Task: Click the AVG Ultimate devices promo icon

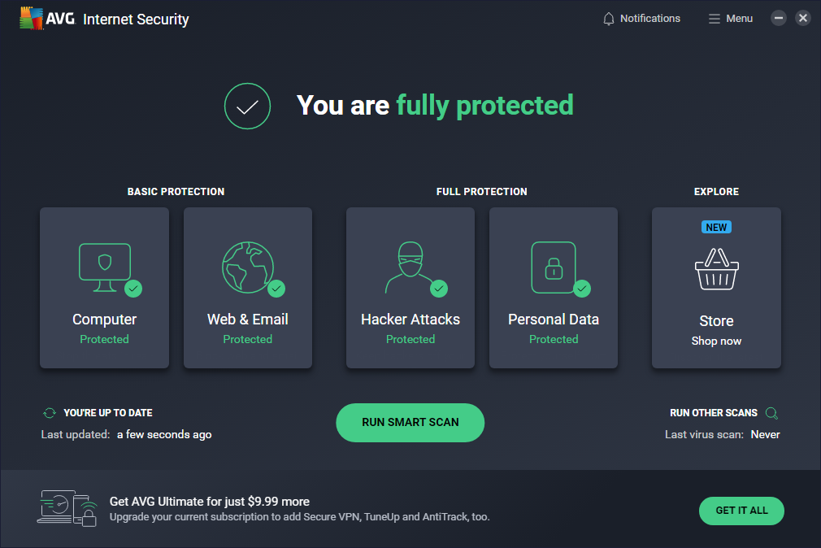Action: pyautogui.click(x=67, y=508)
